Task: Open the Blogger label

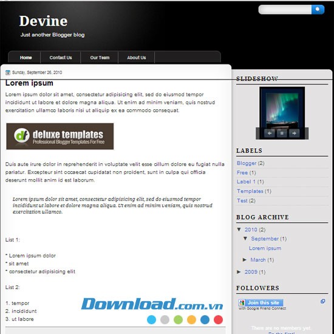Action: click(247, 163)
